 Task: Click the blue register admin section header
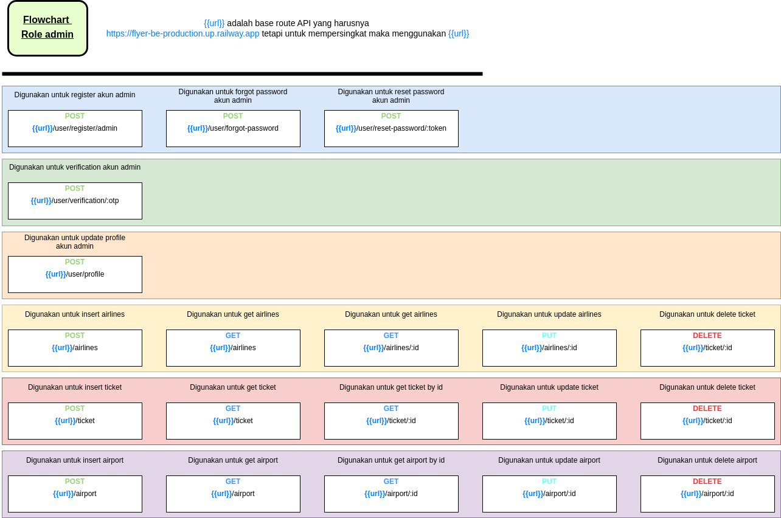[x=75, y=95]
